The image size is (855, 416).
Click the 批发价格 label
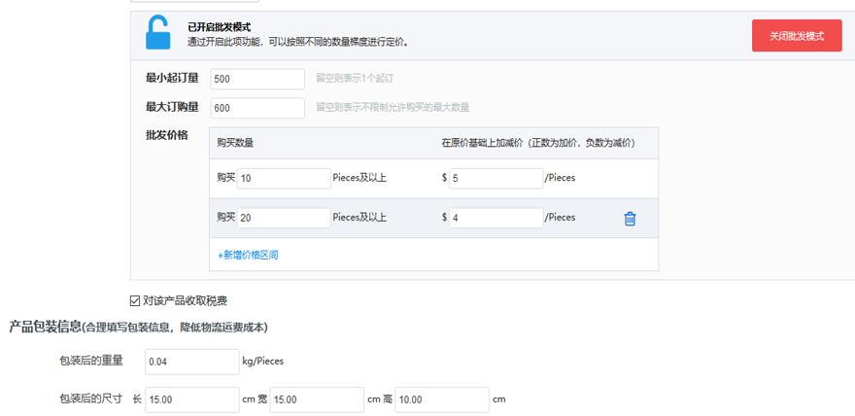(x=166, y=134)
